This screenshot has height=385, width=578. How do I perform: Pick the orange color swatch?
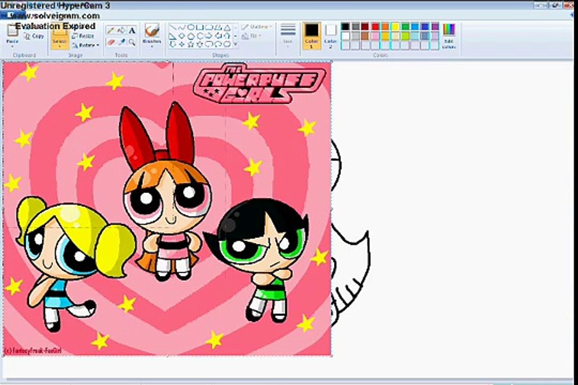point(385,27)
